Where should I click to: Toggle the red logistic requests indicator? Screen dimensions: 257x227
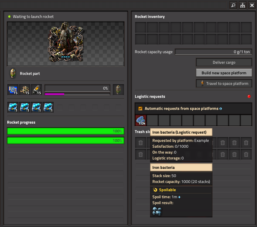(249, 96)
